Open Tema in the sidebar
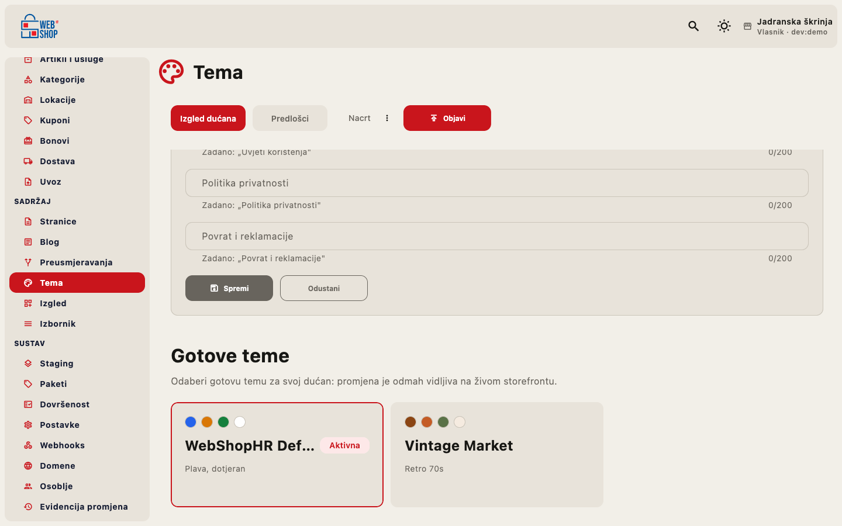 77,283
